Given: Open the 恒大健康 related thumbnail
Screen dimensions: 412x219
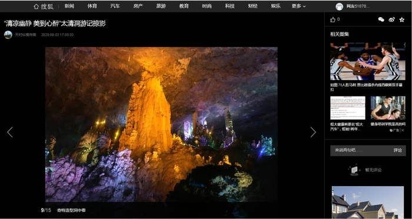Looking at the screenshot, I should click(348, 108).
